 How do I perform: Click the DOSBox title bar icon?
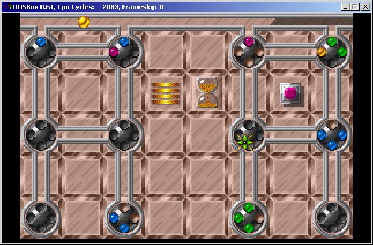click(7, 7)
